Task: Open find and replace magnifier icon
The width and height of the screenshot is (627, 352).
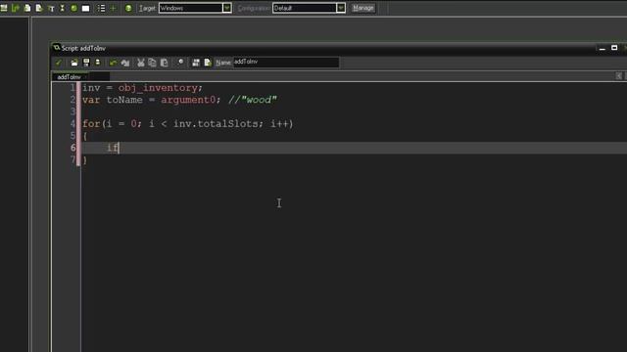Action: [180, 63]
